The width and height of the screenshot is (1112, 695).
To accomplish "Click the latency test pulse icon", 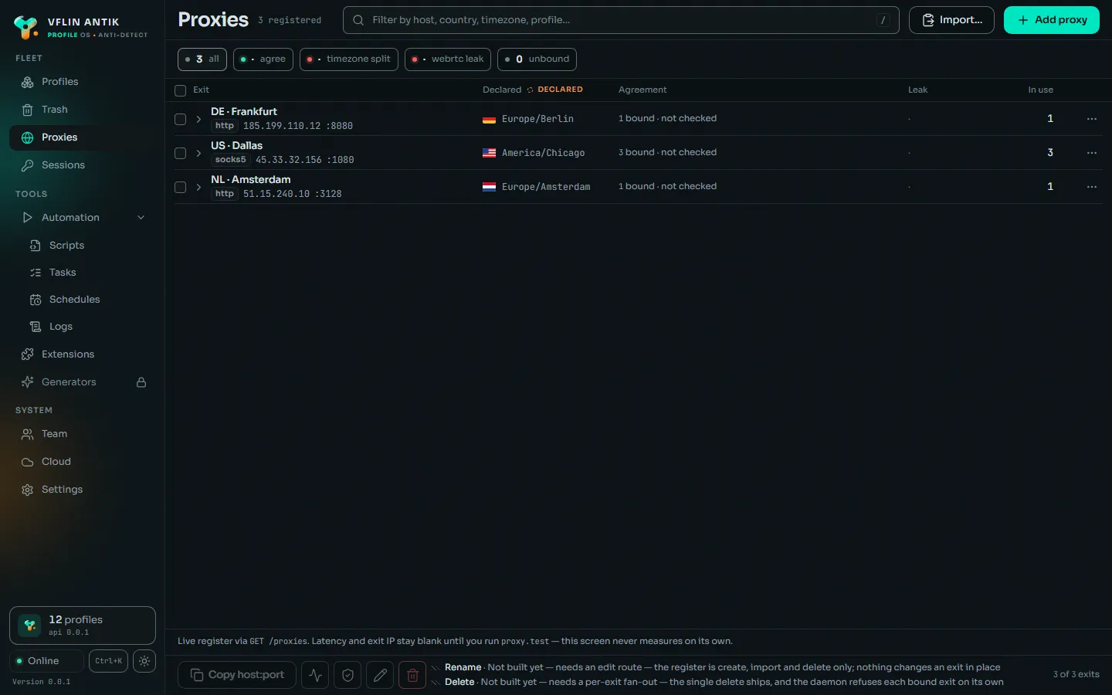I will [x=315, y=675].
